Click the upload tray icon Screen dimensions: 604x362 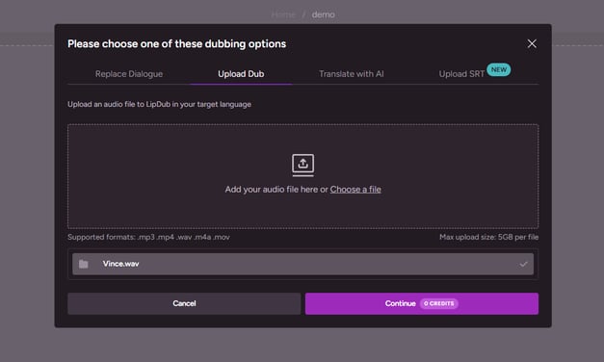pos(302,166)
